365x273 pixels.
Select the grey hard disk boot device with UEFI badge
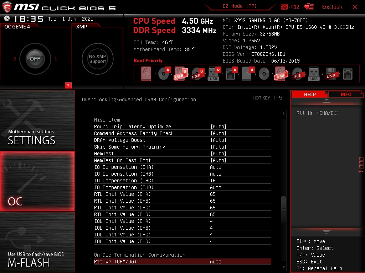point(248,74)
